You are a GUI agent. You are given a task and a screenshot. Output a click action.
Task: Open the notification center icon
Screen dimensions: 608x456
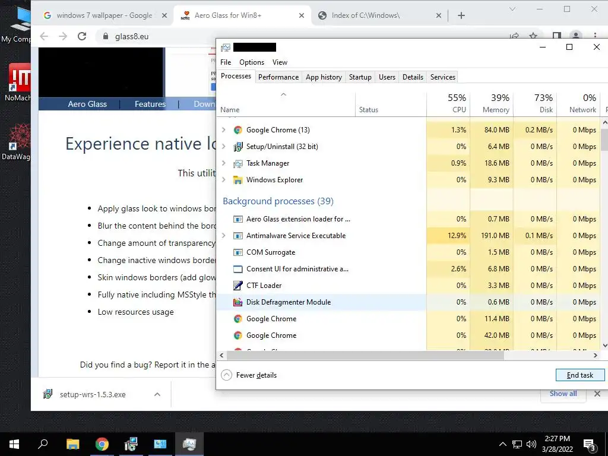coord(590,444)
